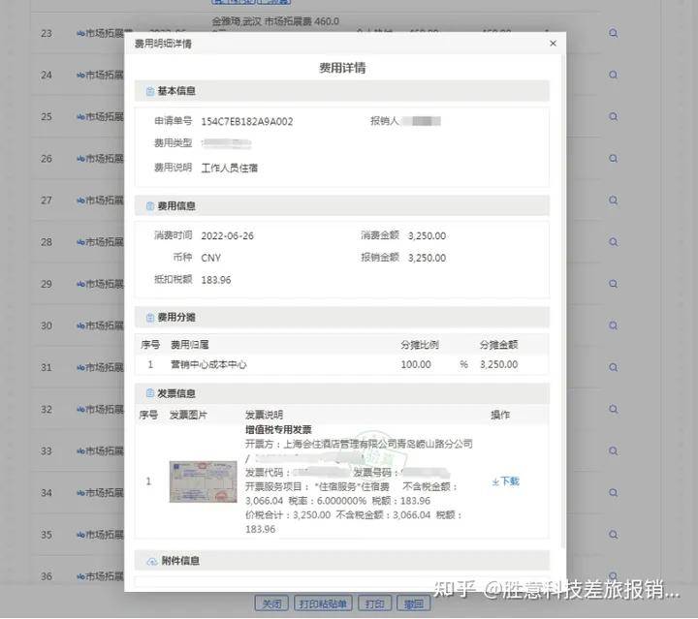
Task: Click the consumption date 2022-06-26
Action: [x=228, y=236]
